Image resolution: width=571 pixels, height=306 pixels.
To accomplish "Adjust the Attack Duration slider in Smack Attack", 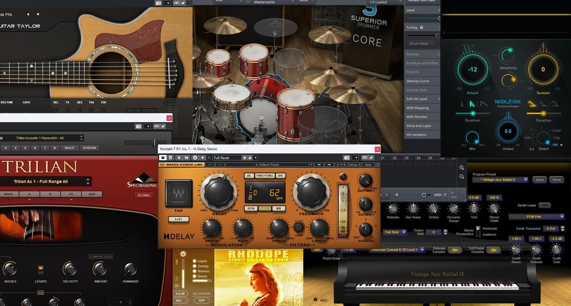I will tap(472, 113).
